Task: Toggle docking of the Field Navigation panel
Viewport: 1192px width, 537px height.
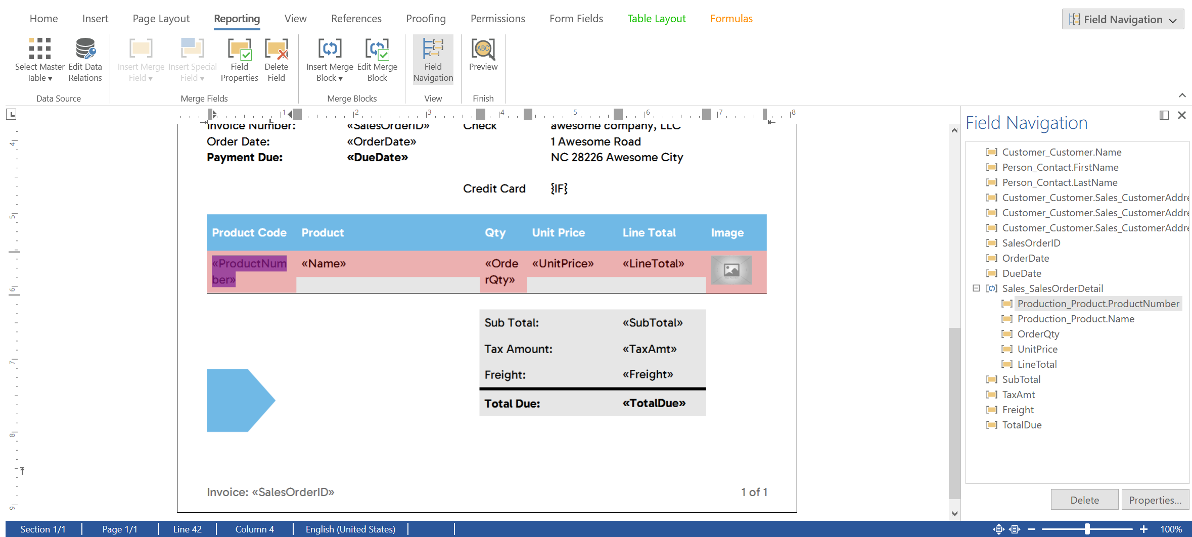Action: pos(1164,115)
